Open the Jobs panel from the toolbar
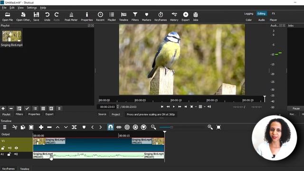This screenshot has height=171, width=304. tap(195, 17)
